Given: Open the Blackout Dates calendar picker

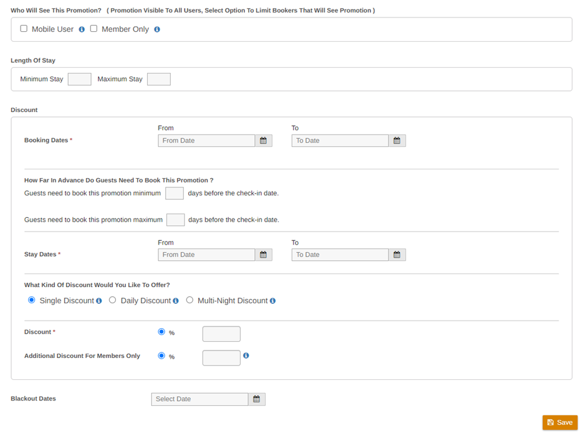Looking at the screenshot, I should [257, 399].
